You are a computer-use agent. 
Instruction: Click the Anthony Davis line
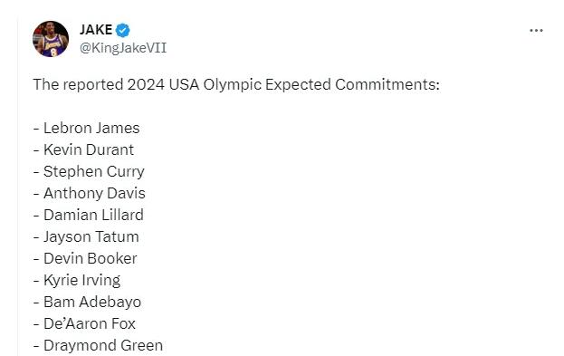tap(90, 193)
